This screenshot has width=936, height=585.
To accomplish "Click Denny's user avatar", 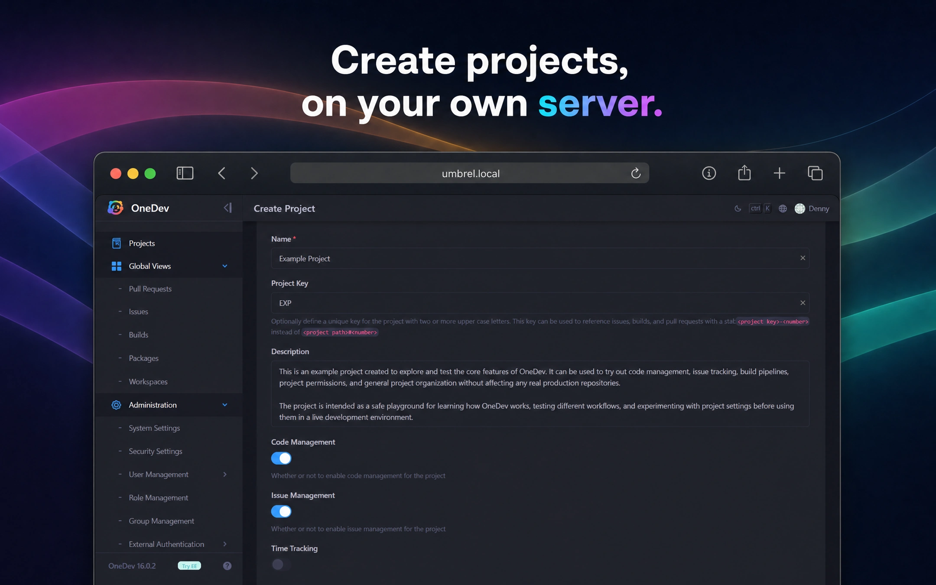I will (800, 208).
